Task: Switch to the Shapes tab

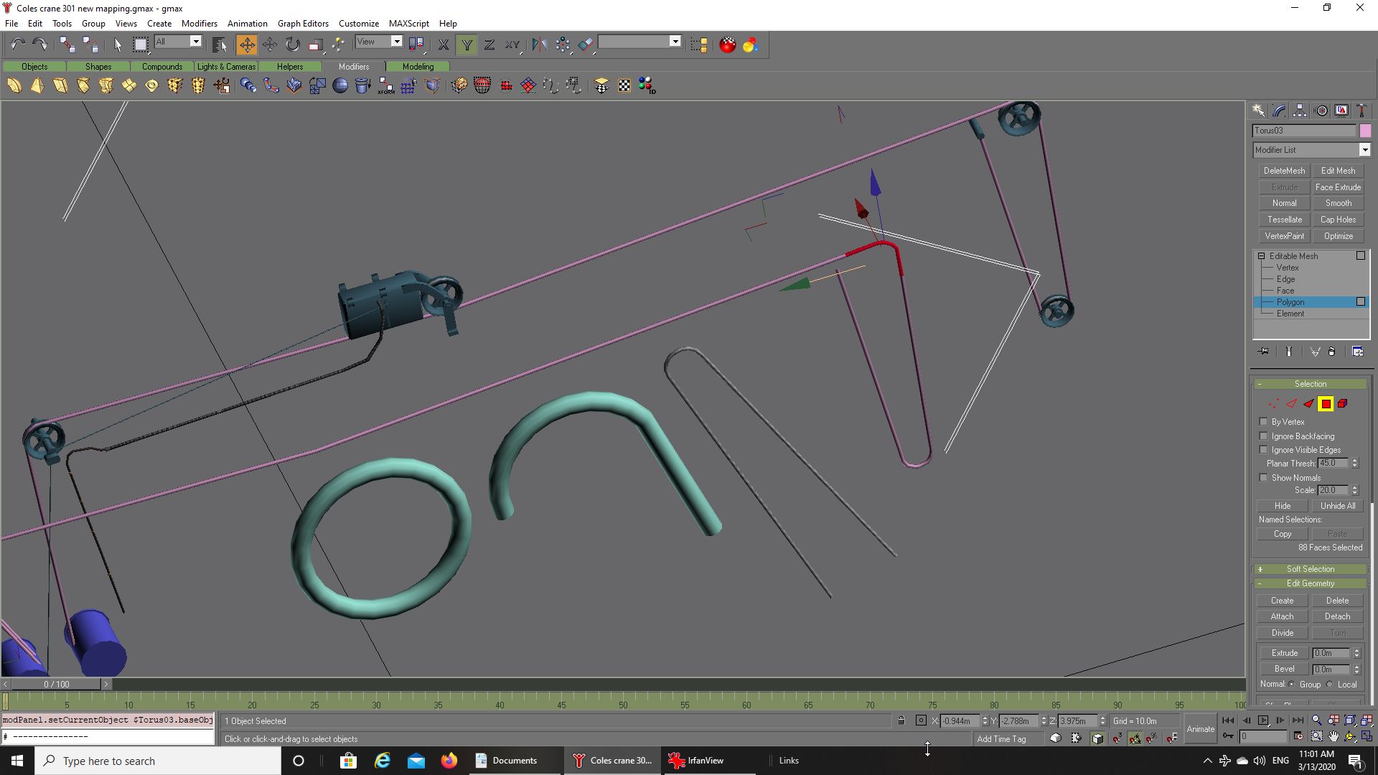Action: pos(98,67)
